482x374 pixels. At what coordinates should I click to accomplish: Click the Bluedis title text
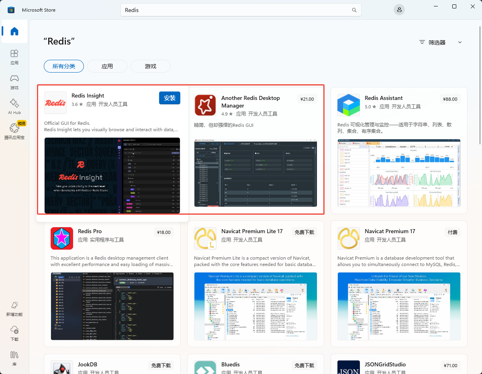coord(231,364)
